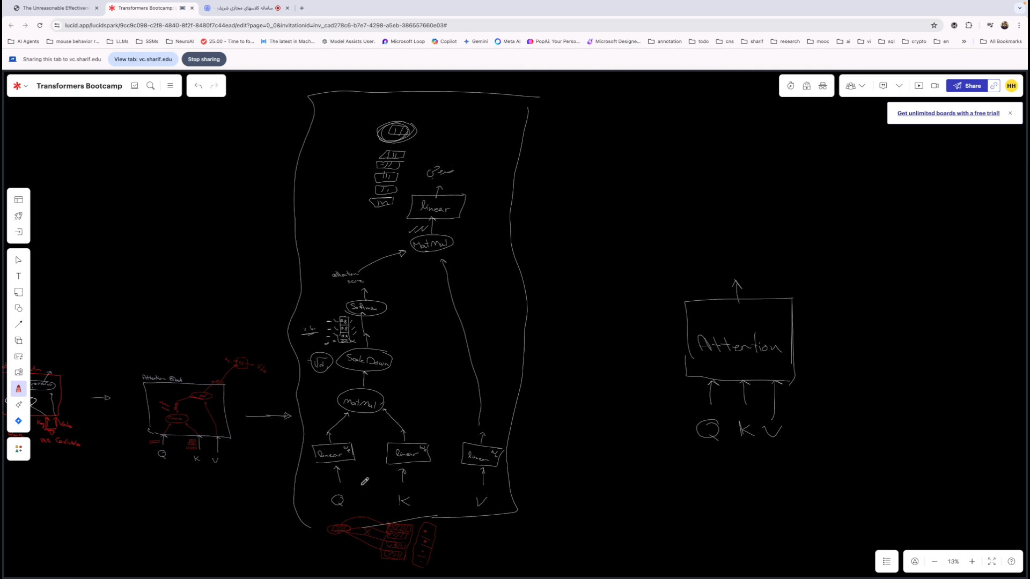Select the Text tool in left toolbar
Viewport: 1030px width, 579px height.
18,276
